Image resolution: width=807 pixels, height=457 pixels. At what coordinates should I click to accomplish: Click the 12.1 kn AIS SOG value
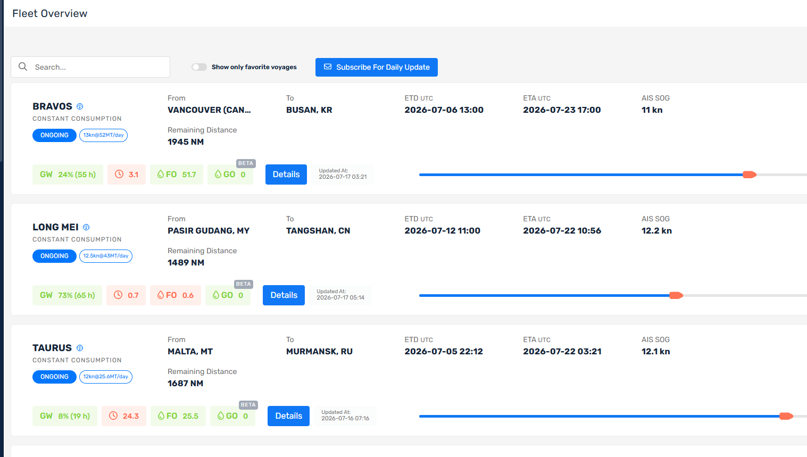pos(655,352)
